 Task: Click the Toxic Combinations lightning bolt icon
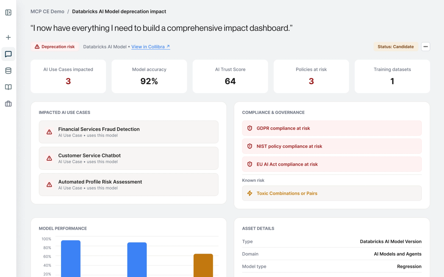[250, 193]
